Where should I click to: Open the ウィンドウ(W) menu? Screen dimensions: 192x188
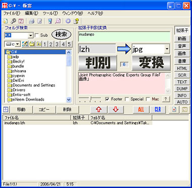(x=73, y=13)
